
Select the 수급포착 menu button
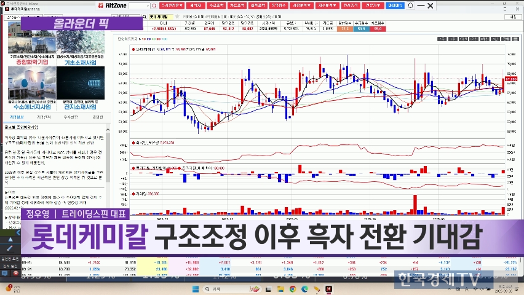(217, 6)
